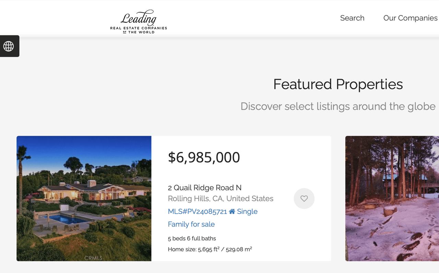Screen dimensions: 439x273
Task: Select the 5 beds 6 full baths text
Action: coord(192,238)
